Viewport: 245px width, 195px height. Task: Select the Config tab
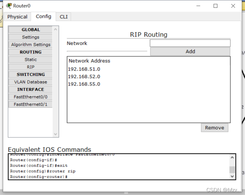(x=44, y=17)
